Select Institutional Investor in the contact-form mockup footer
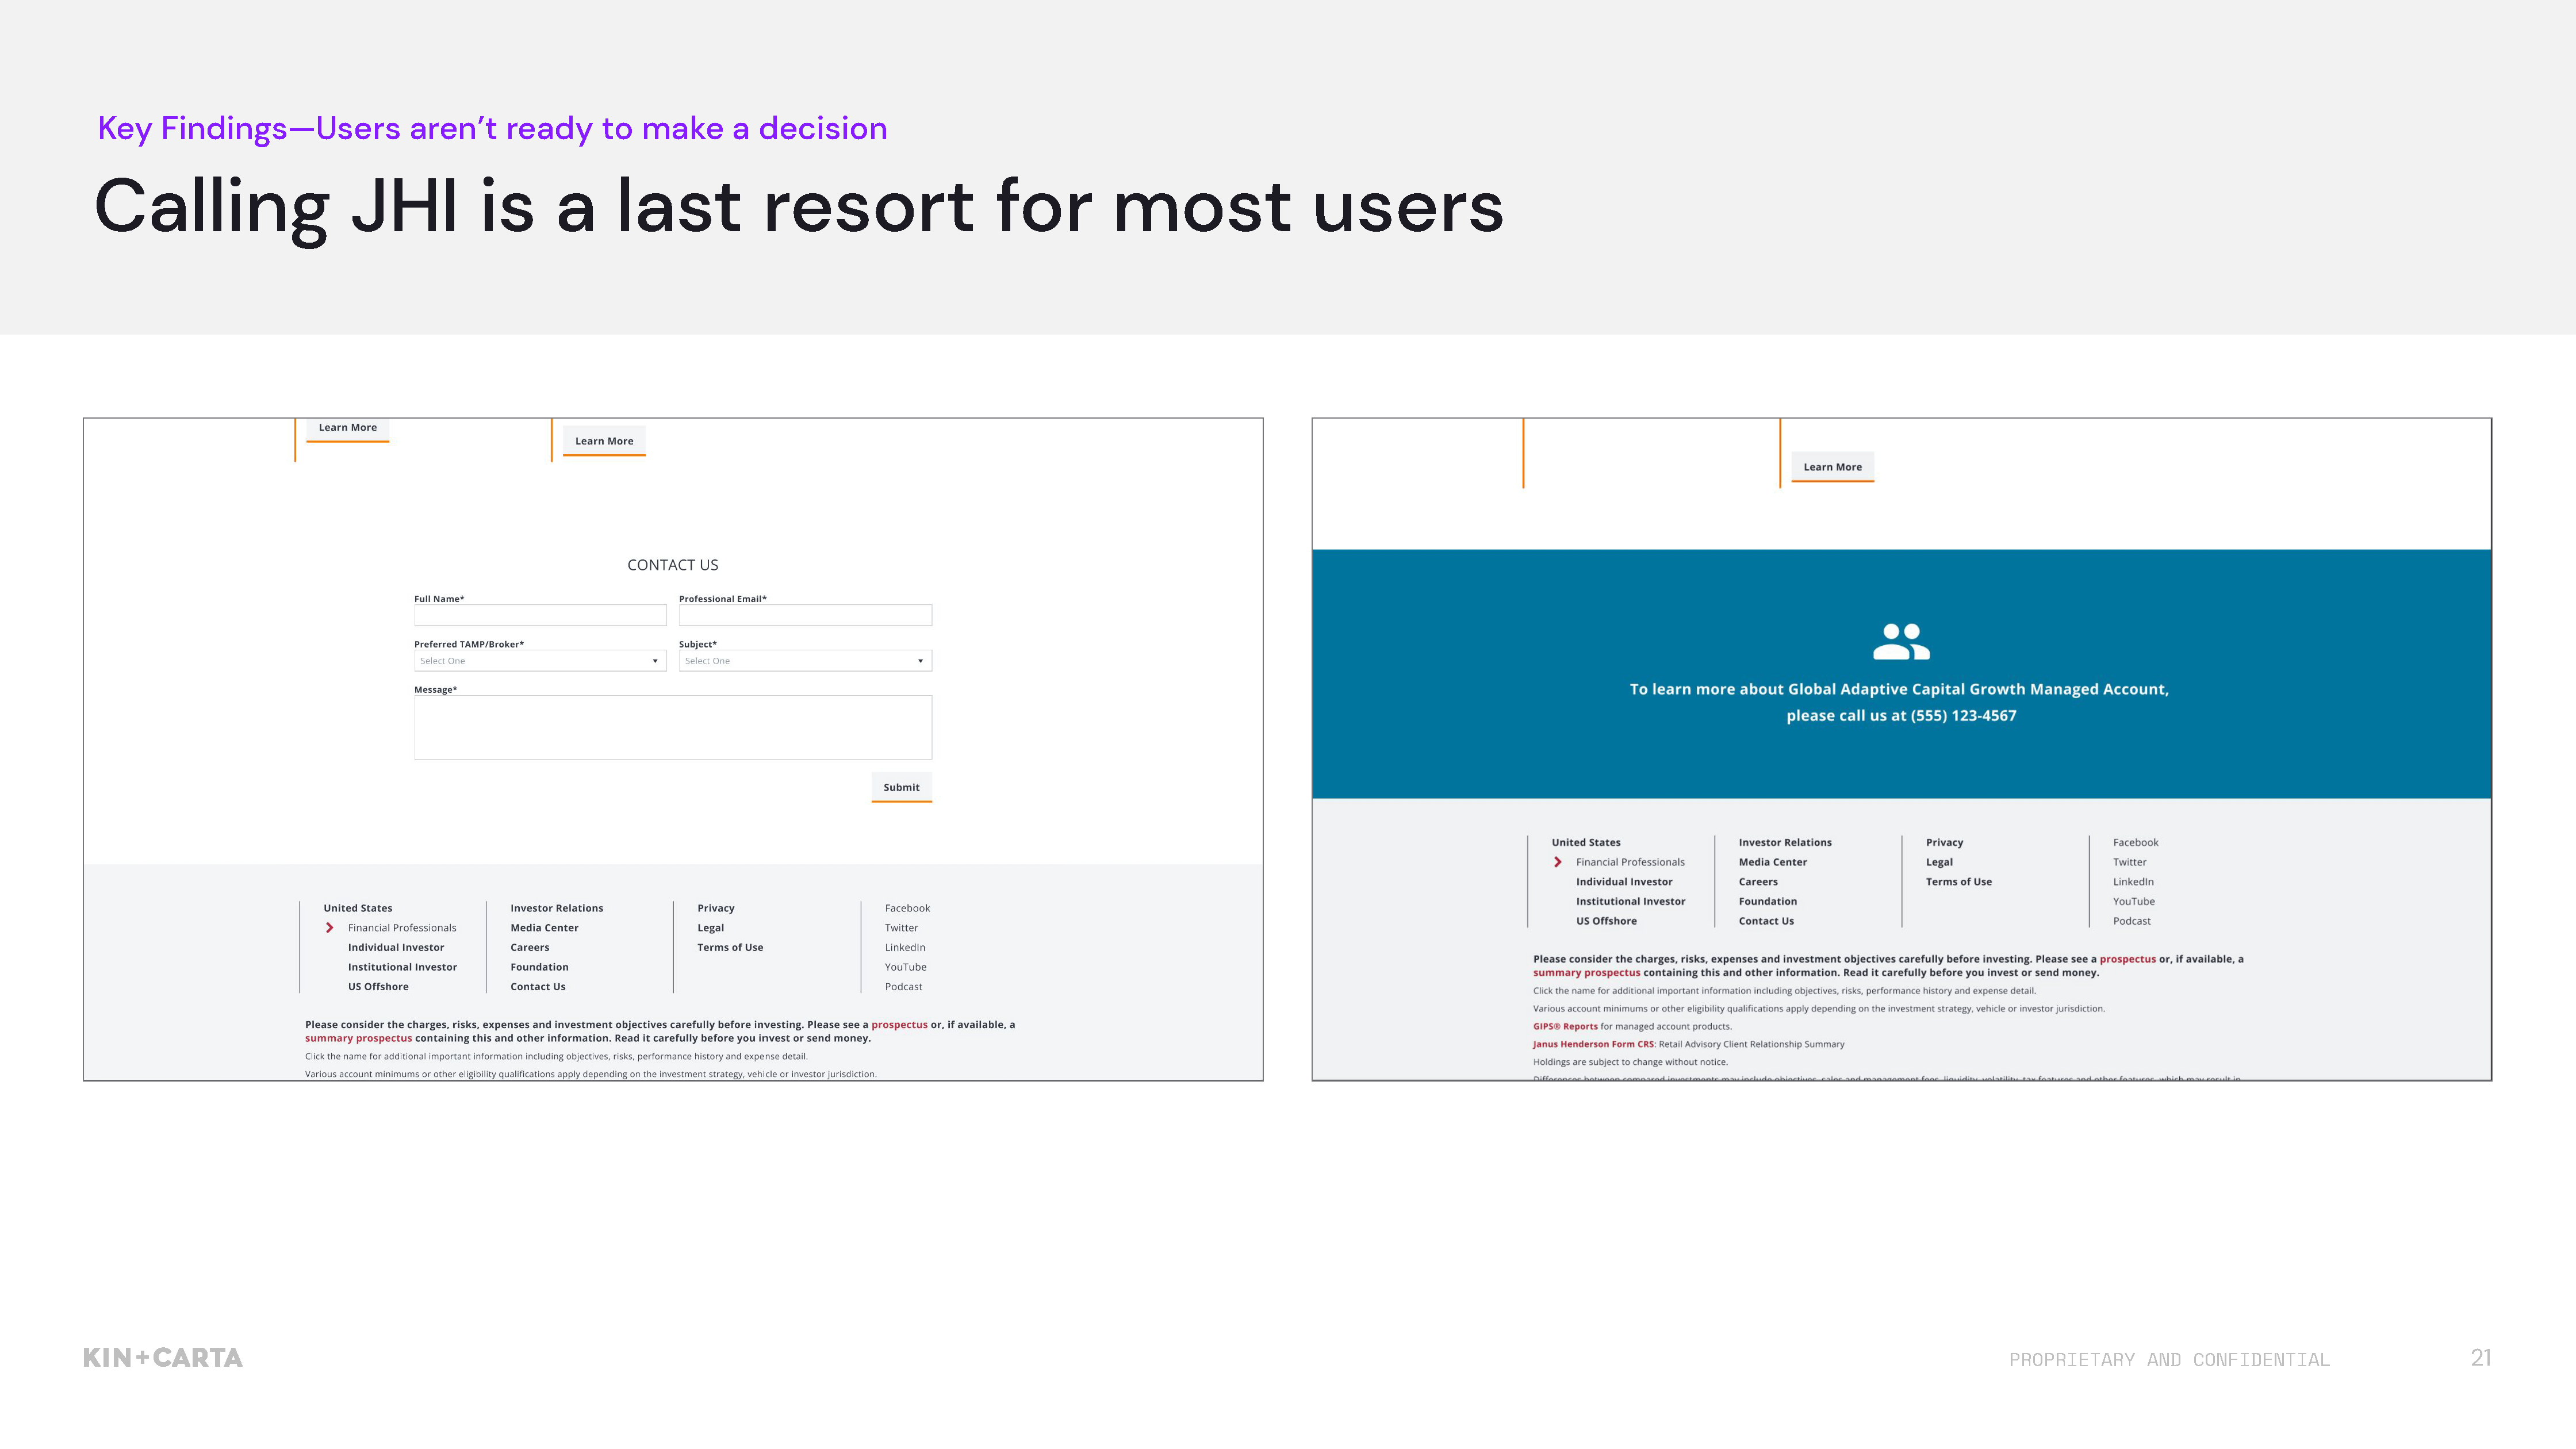2576x1449 pixels. pyautogui.click(x=402, y=967)
